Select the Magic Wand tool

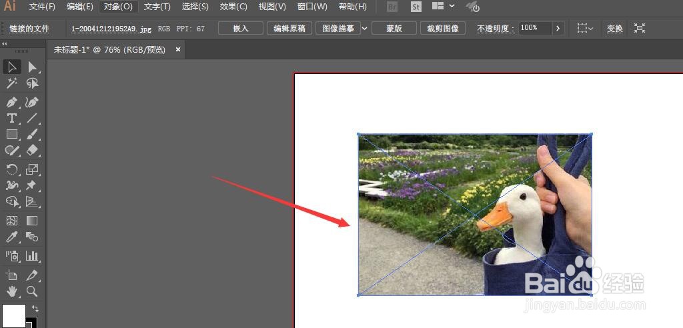[x=12, y=83]
